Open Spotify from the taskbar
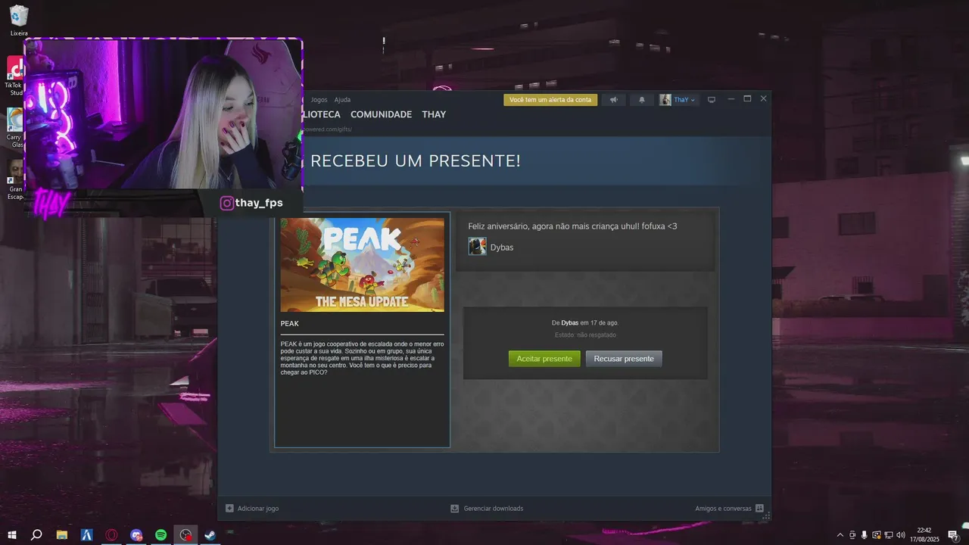Screen dimensions: 969x545 161,535
